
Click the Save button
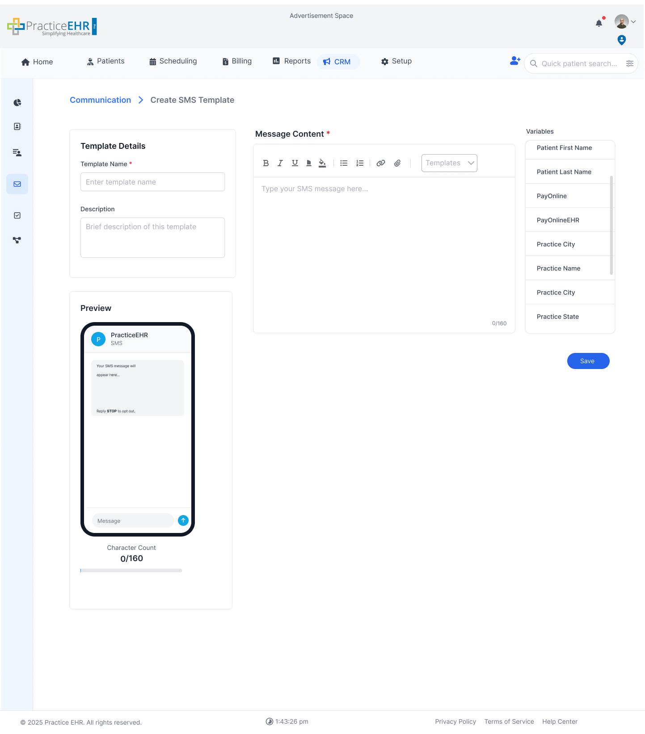click(588, 361)
